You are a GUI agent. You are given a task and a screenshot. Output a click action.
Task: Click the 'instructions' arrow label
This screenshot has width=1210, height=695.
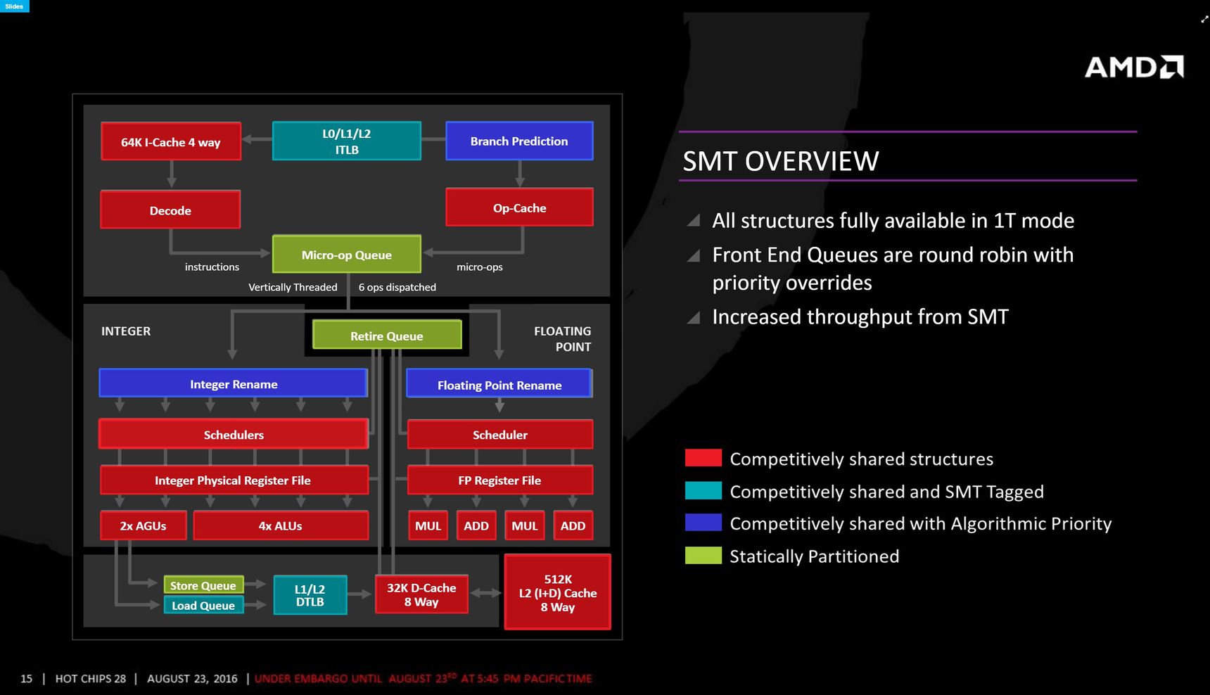pyautogui.click(x=212, y=267)
